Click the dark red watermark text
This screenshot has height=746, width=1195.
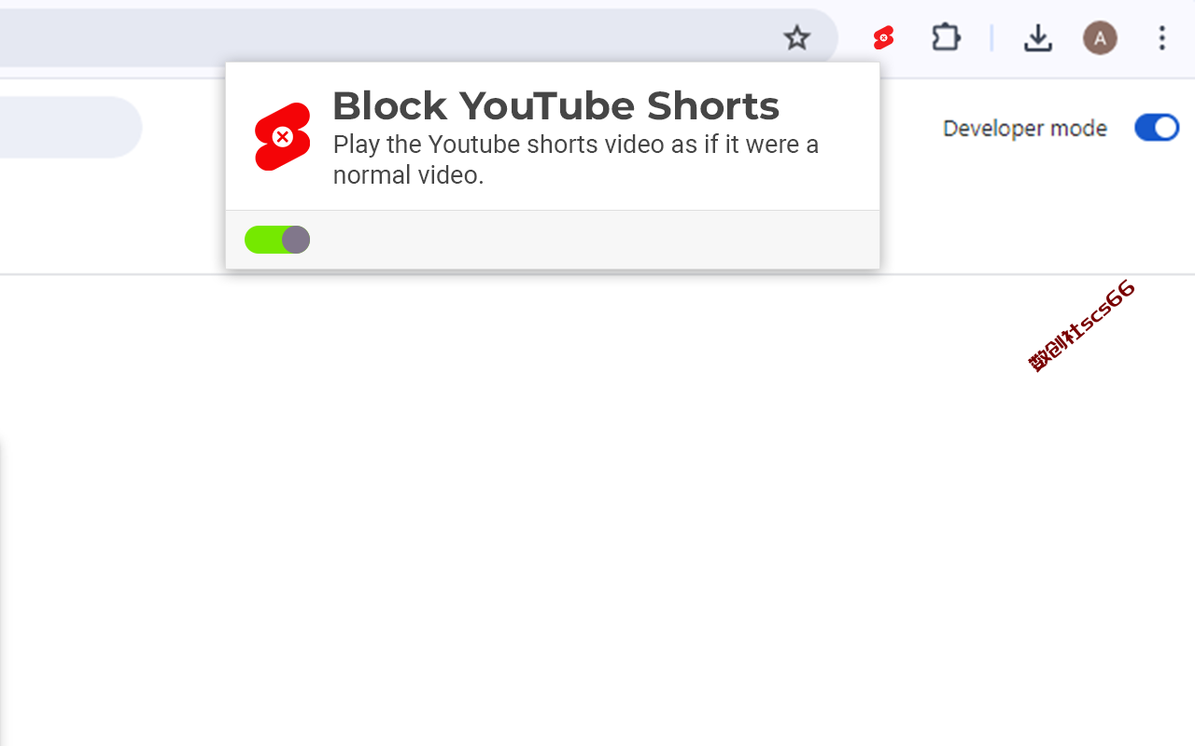[x=1082, y=325]
